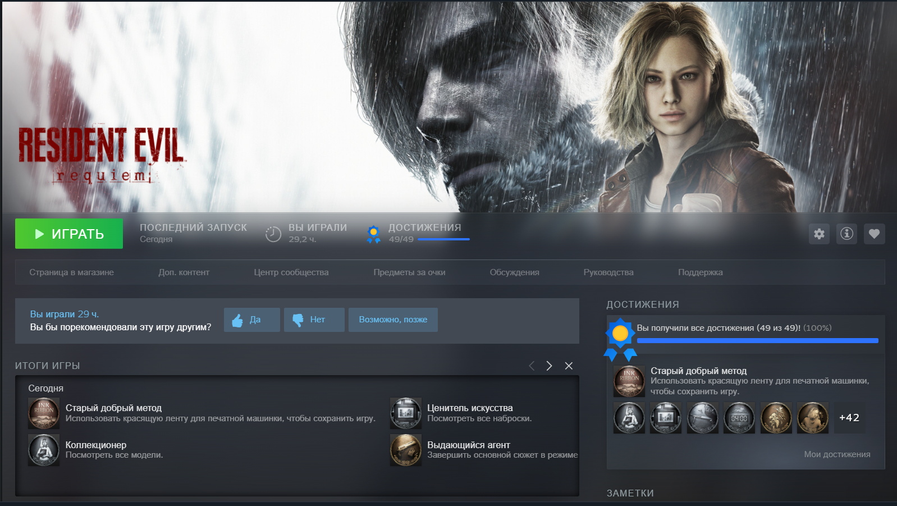897x506 pixels.
Task: Open Предметы за очки
Action: tap(409, 272)
